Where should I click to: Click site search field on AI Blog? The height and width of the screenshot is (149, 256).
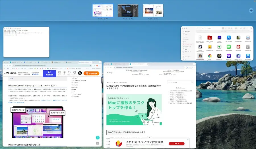click(x=180, y=82)
